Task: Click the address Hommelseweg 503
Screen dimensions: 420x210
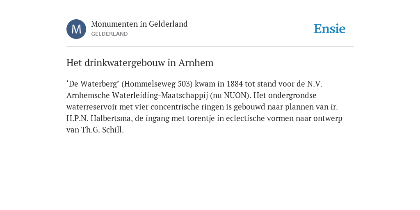Action: (157, 84)
